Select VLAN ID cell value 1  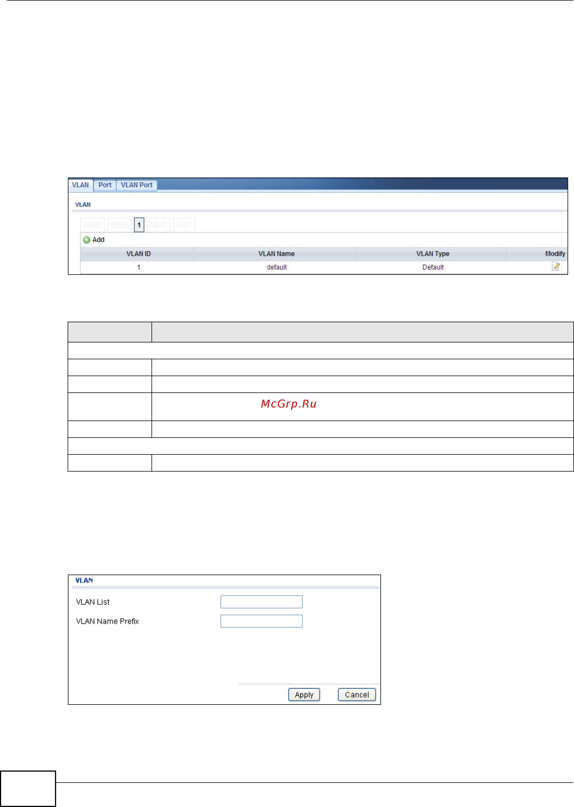[x=139, y=267]
